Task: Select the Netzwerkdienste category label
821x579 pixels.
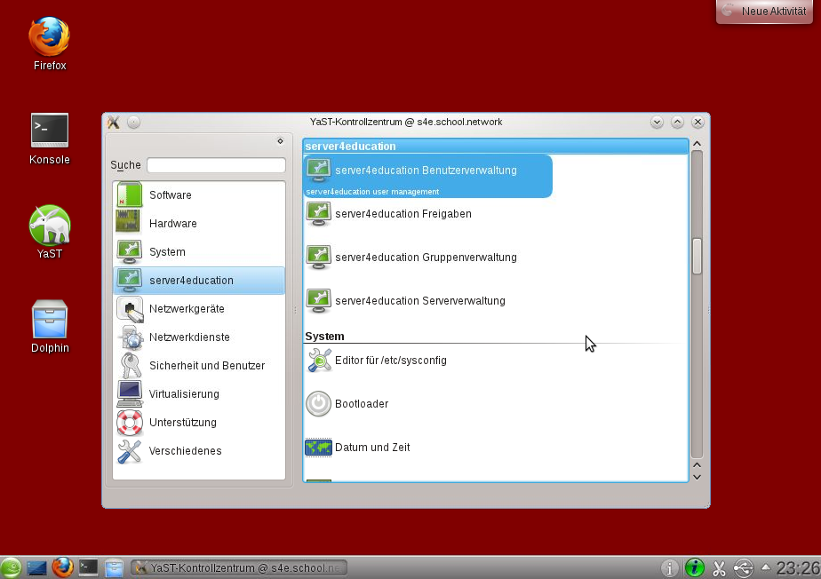Action: point(189,337)
